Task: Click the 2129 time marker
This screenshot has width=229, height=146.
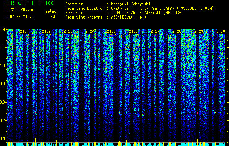Action: click(199, 31)
